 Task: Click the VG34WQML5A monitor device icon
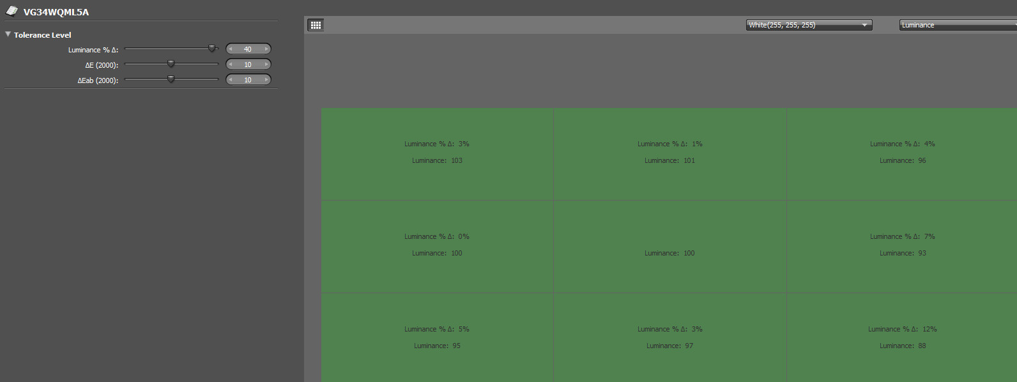click(11, 11)
